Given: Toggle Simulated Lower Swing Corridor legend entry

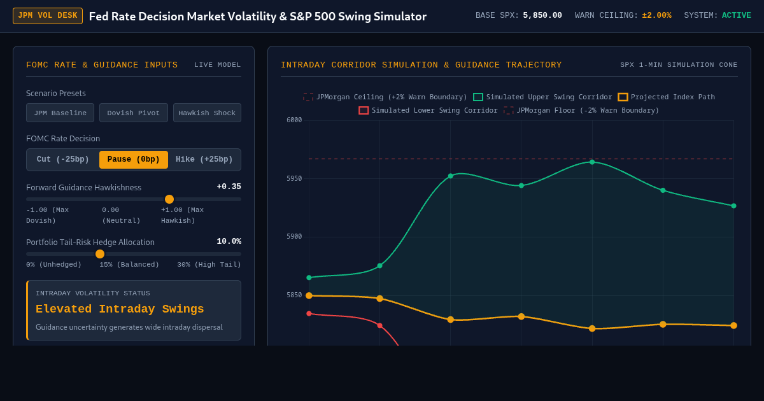Looking at the screenshot, I should coord(428,111).
